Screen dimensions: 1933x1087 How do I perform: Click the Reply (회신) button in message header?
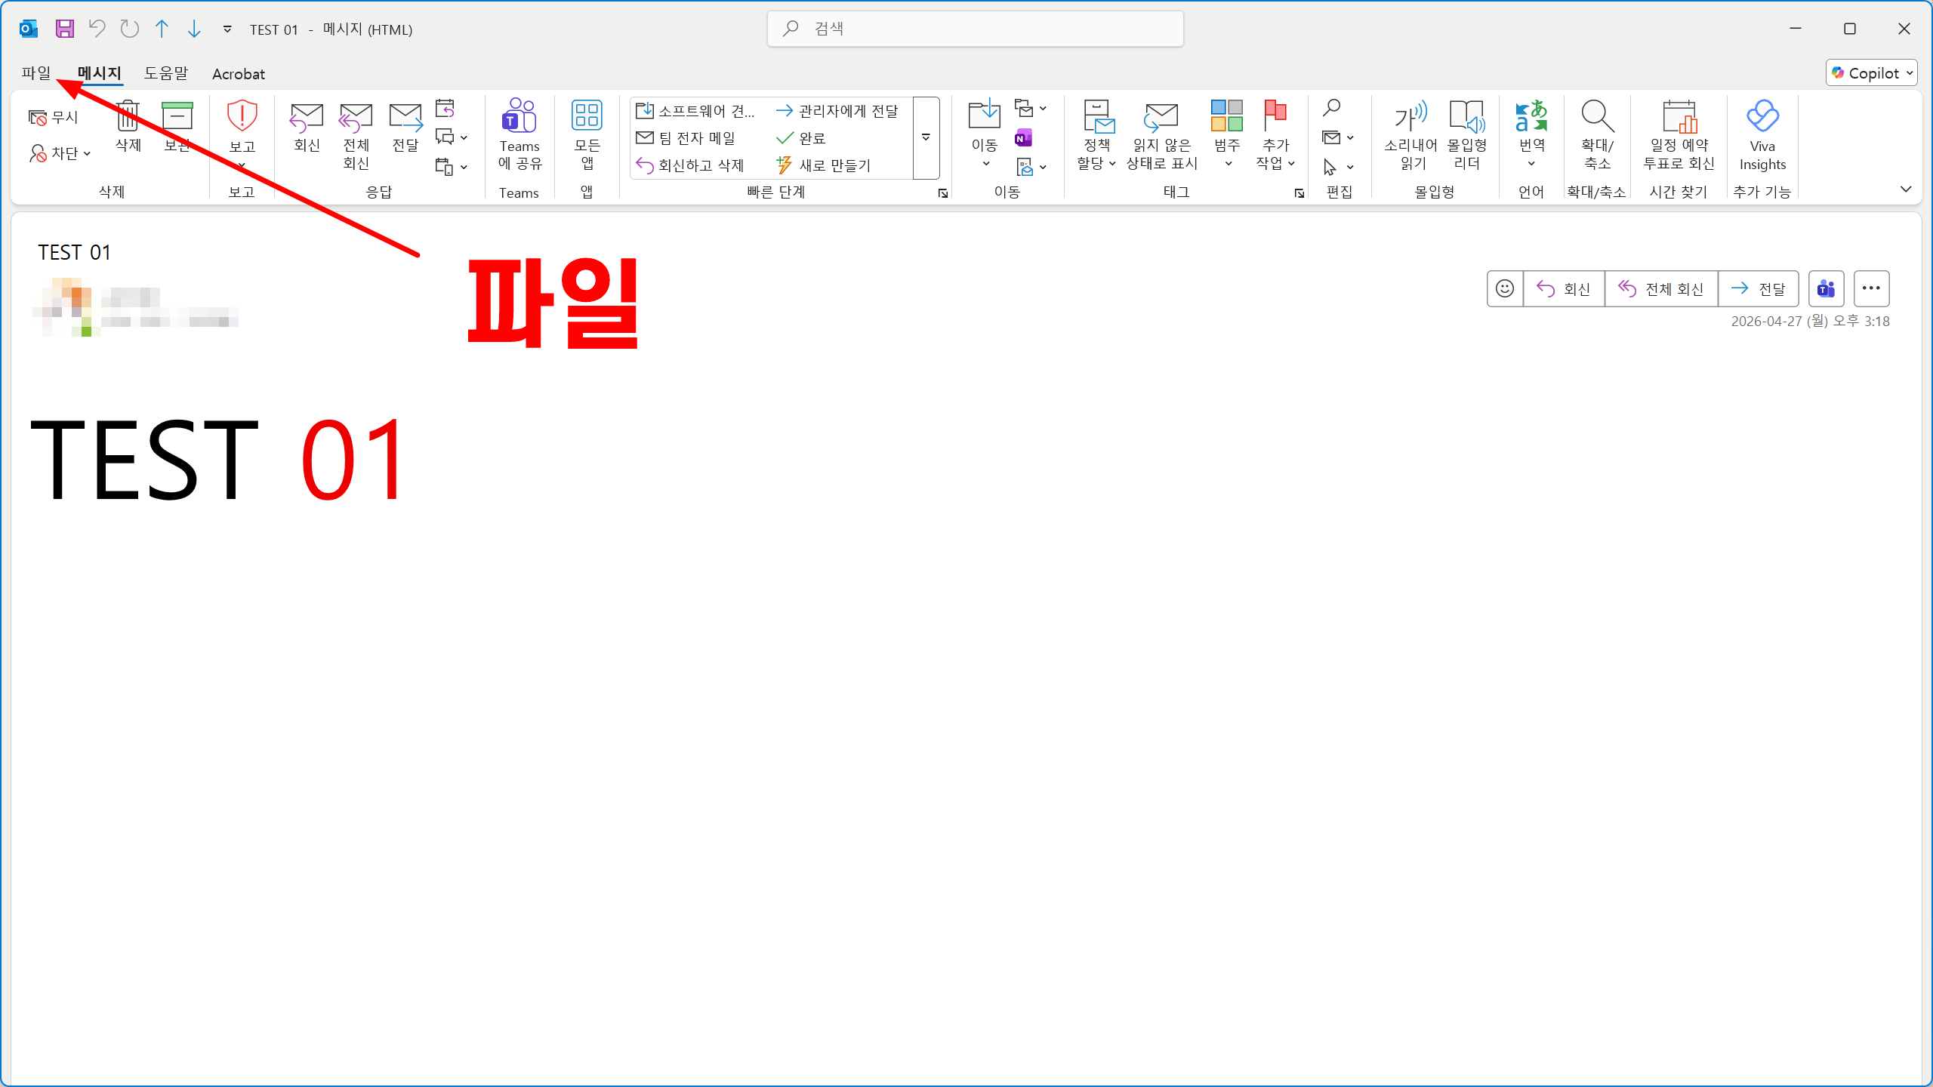[1564, 289]
